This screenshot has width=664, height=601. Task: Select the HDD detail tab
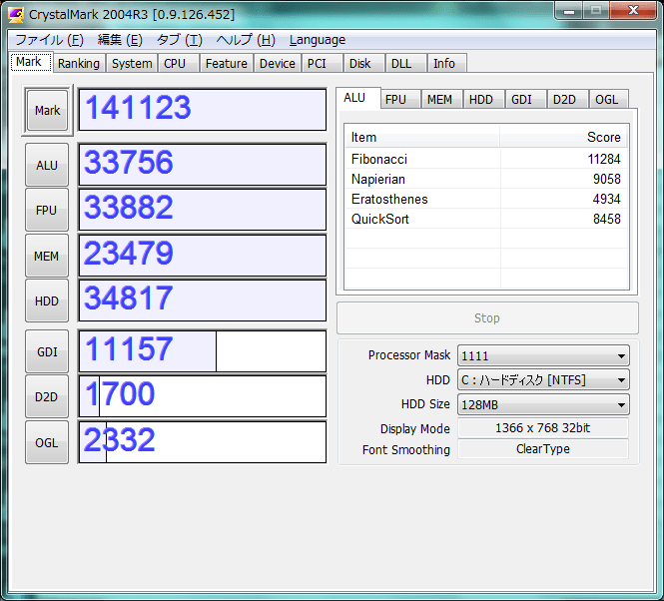tap(483, 100)
